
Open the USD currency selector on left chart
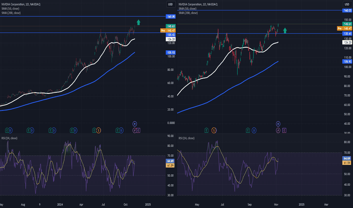tap(170, 4)
